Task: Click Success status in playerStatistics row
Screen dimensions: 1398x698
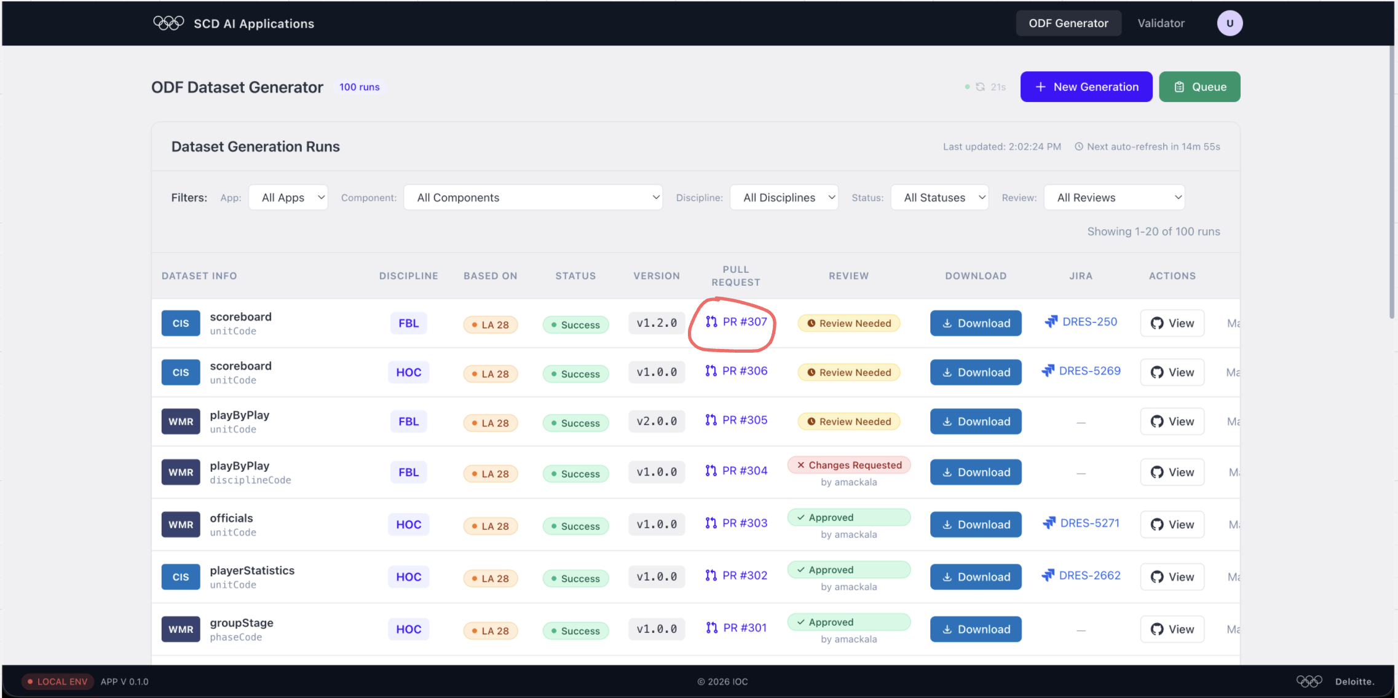Action: [575, 578]
